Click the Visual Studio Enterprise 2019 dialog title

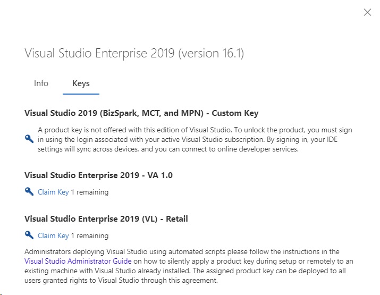click(x=134, y=54)
